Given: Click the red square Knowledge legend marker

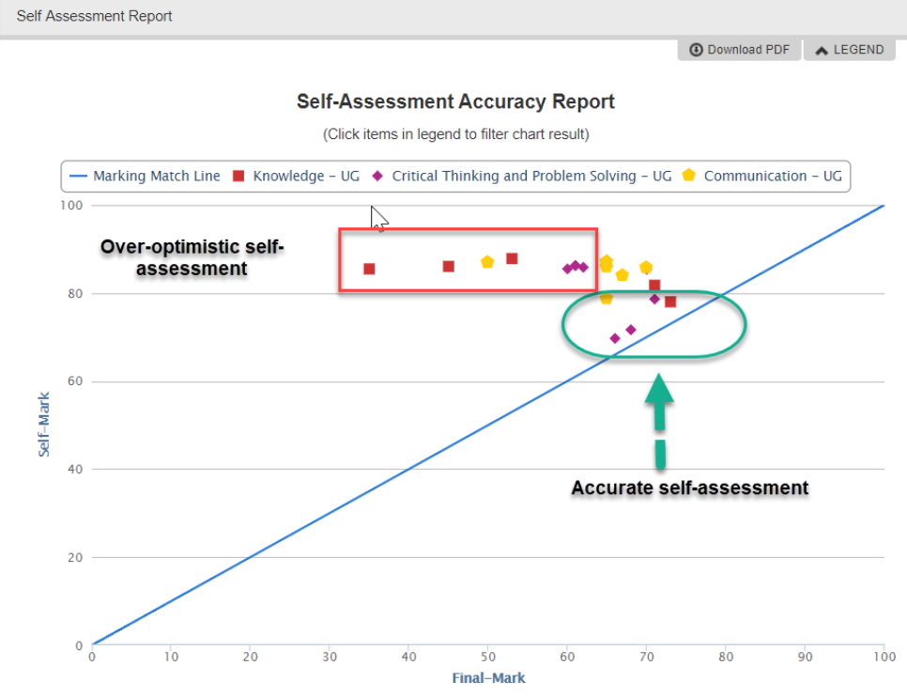Looking at the screenshot, I should (x=238, y=176).
